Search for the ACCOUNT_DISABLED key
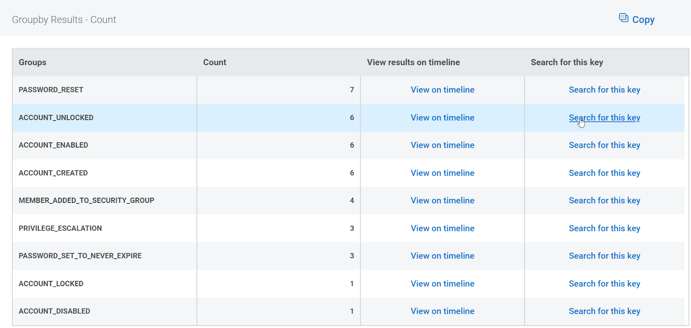Screen dimensions: 691x328 (604, 311)
